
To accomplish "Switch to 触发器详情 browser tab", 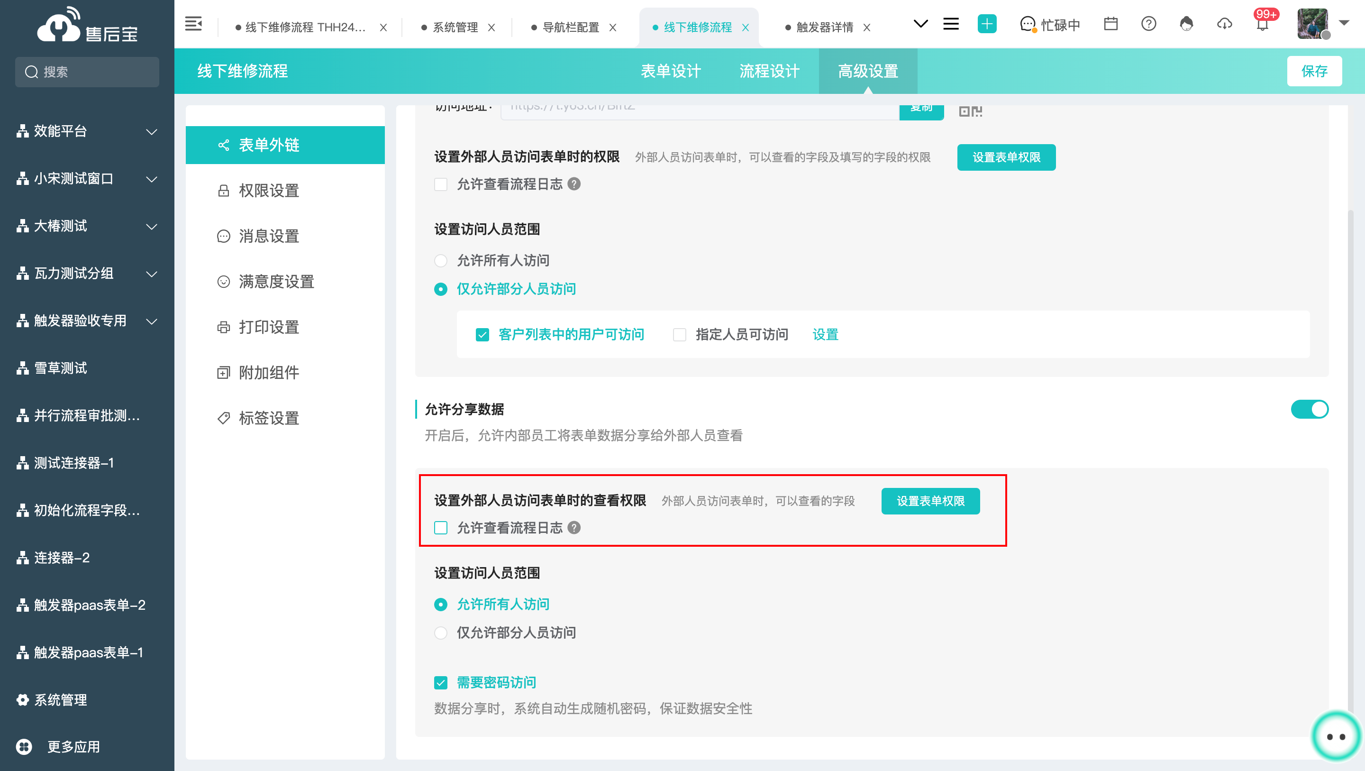I will coord(825,28).
